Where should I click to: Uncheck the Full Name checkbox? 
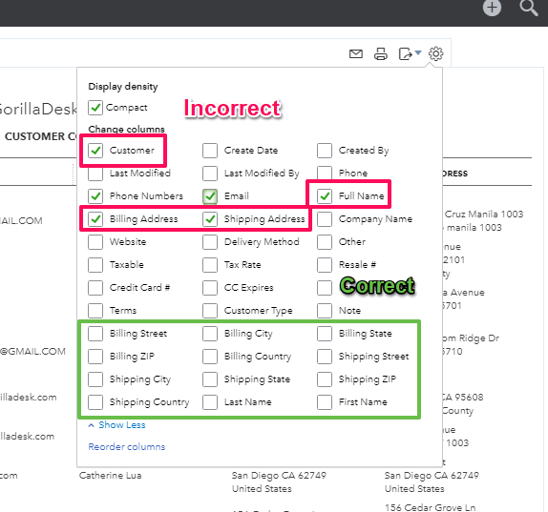[325, 196]
